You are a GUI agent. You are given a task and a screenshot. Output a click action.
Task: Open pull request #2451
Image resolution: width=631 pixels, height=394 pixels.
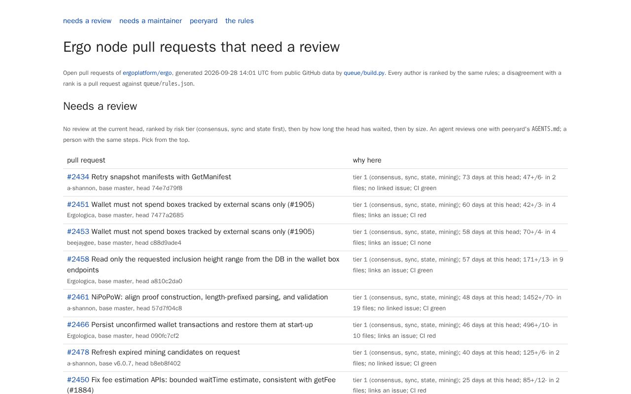pyautogui.click(x=78, y=204)
